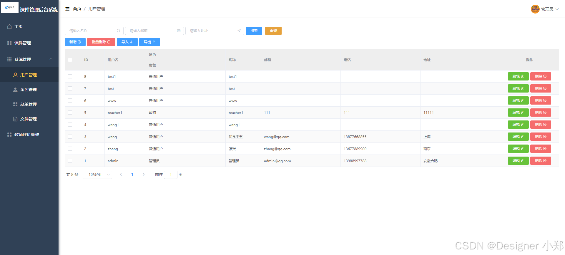Viewport: 565px width, 255px height.
Task: Edit the wang1 user row
Action: coord(518,125)
